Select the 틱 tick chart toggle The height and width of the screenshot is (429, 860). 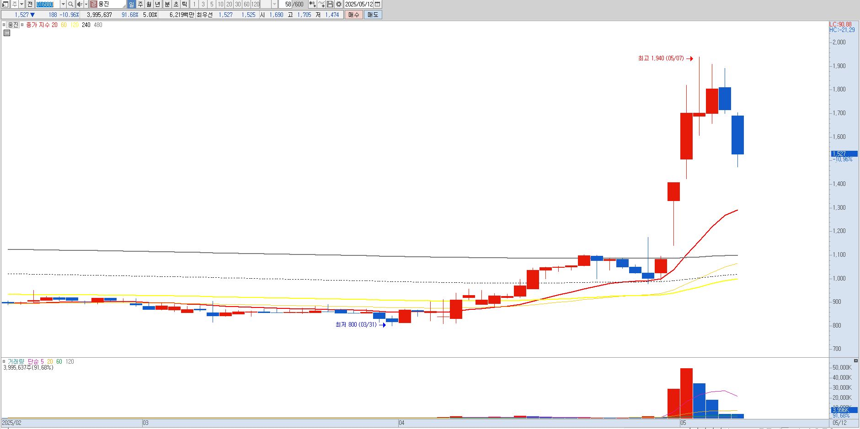(x=185, y=4)
